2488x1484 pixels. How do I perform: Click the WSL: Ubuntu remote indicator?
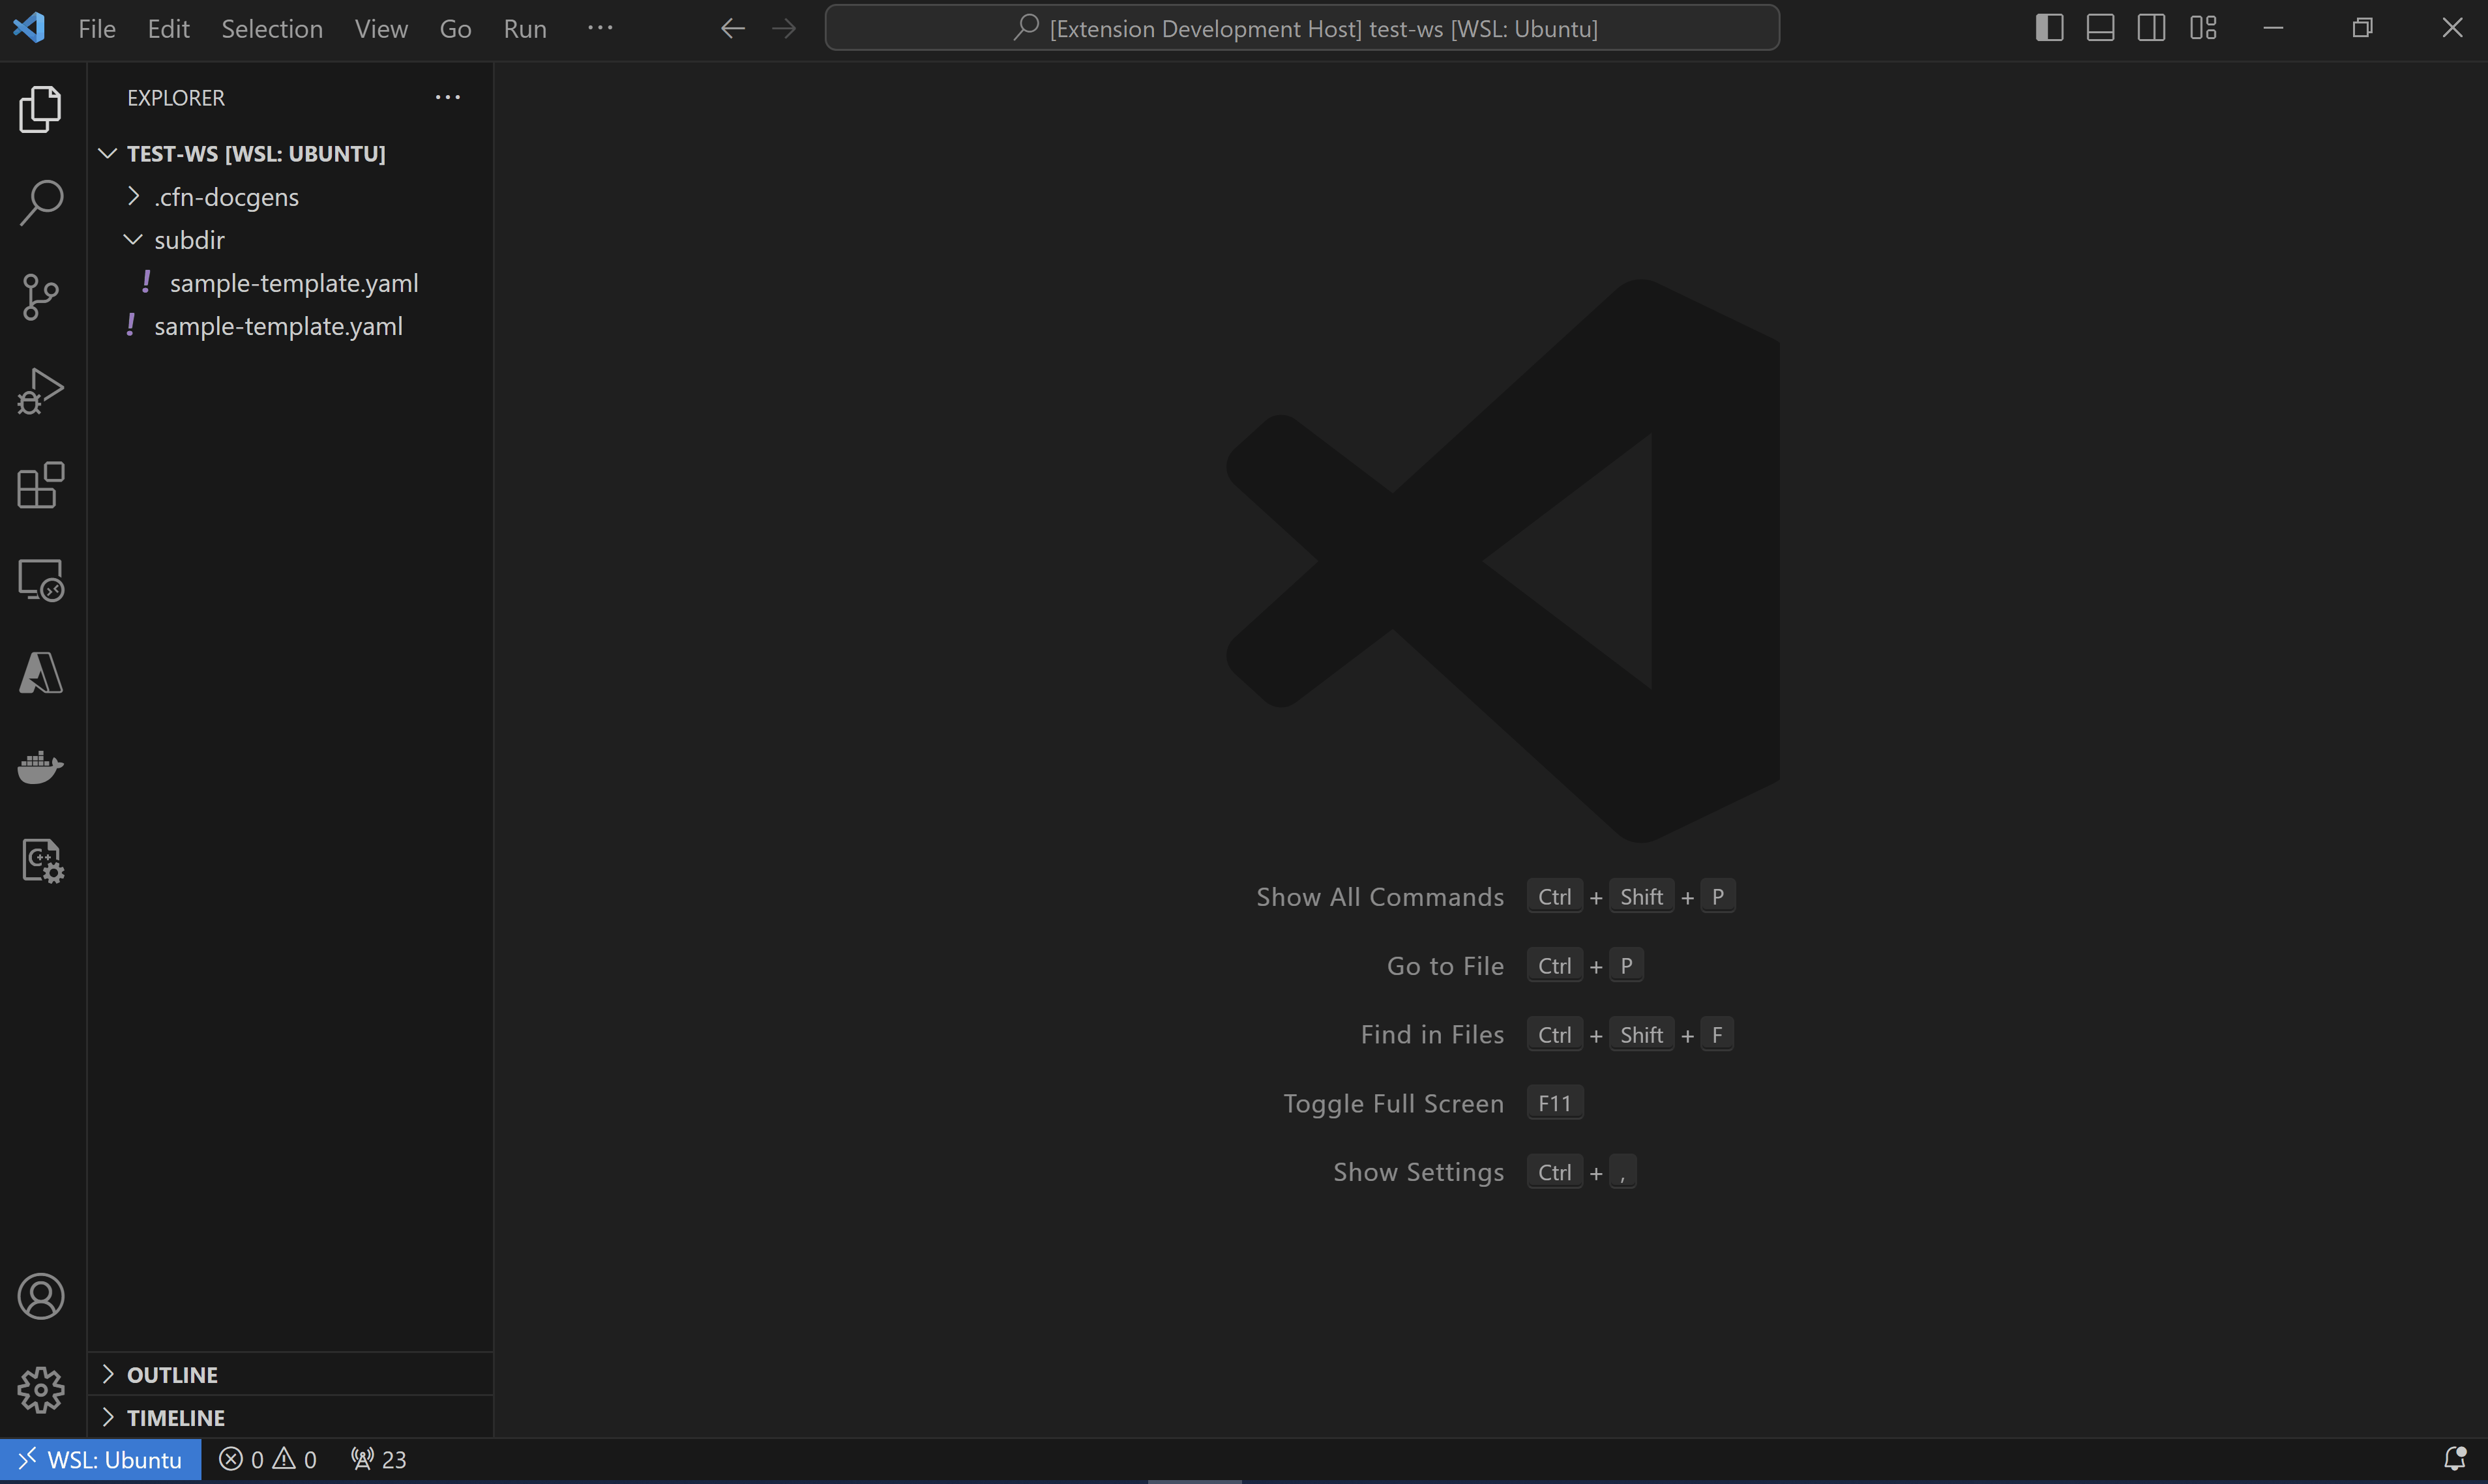click(x=100, y=1459)
